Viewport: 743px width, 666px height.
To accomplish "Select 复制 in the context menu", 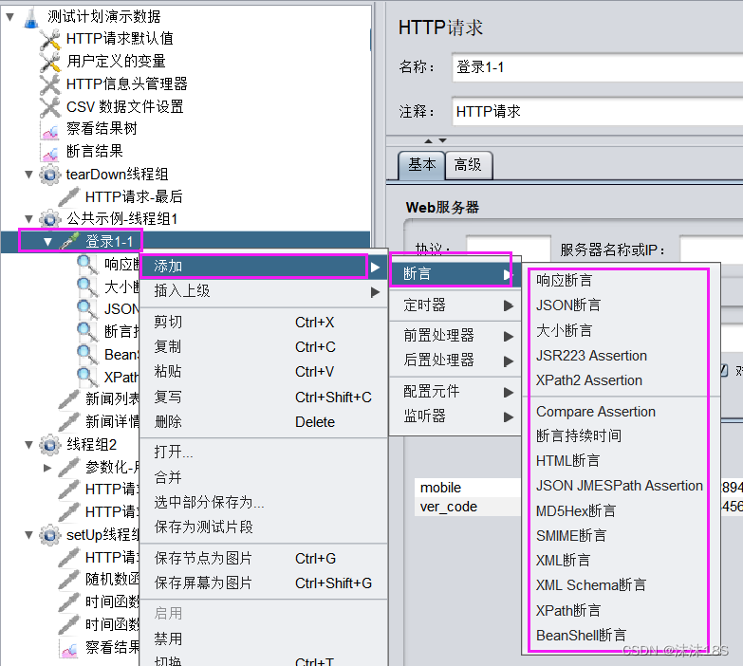I will coord(264,347).
